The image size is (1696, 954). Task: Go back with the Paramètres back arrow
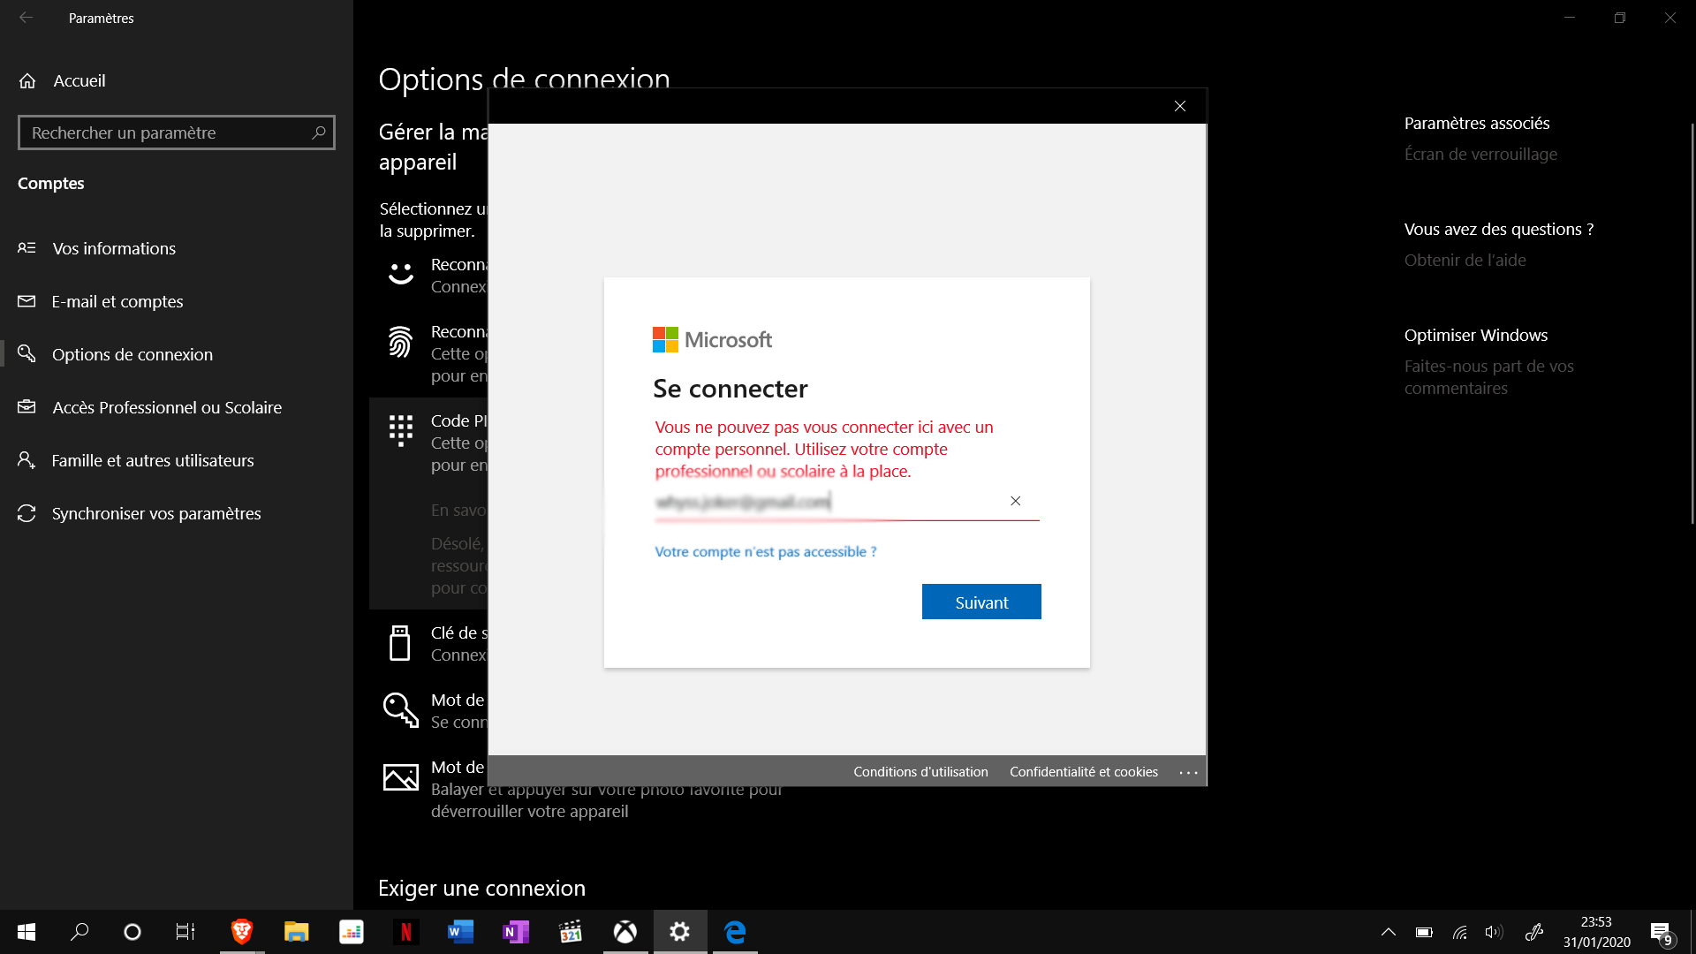point(26,18)
